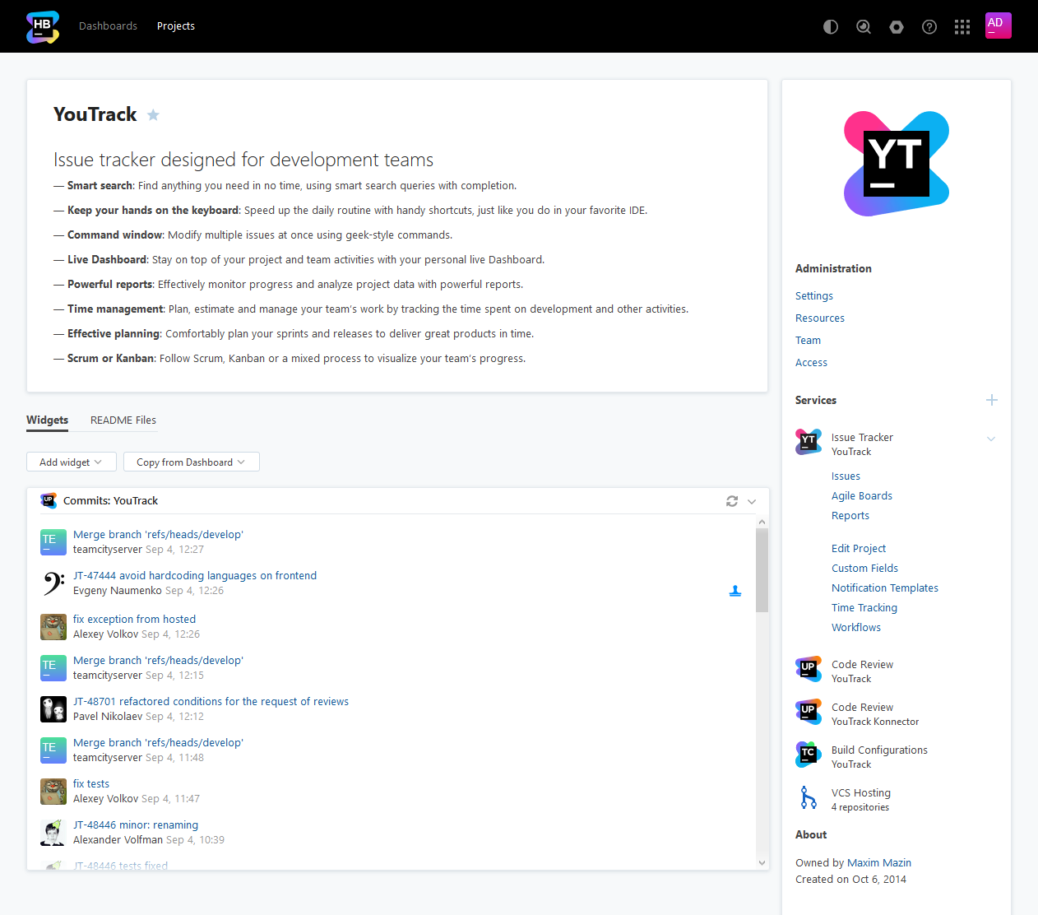Open the Resources administration link

[820, 318]
